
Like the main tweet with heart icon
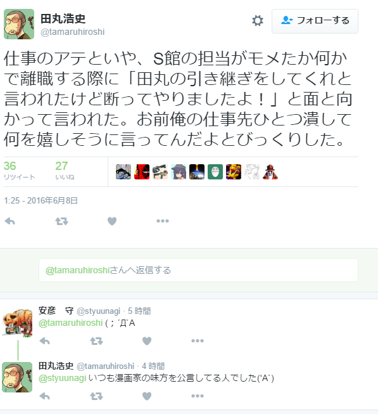(112, 221)
